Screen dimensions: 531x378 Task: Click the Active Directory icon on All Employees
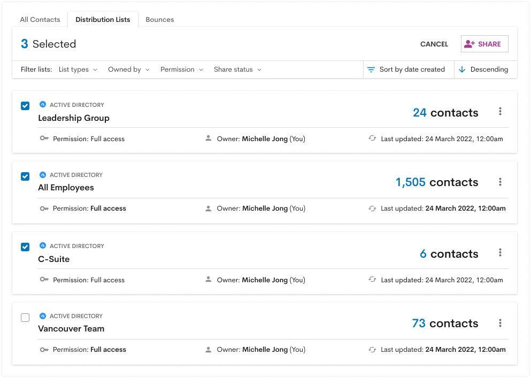click(43, 175)
